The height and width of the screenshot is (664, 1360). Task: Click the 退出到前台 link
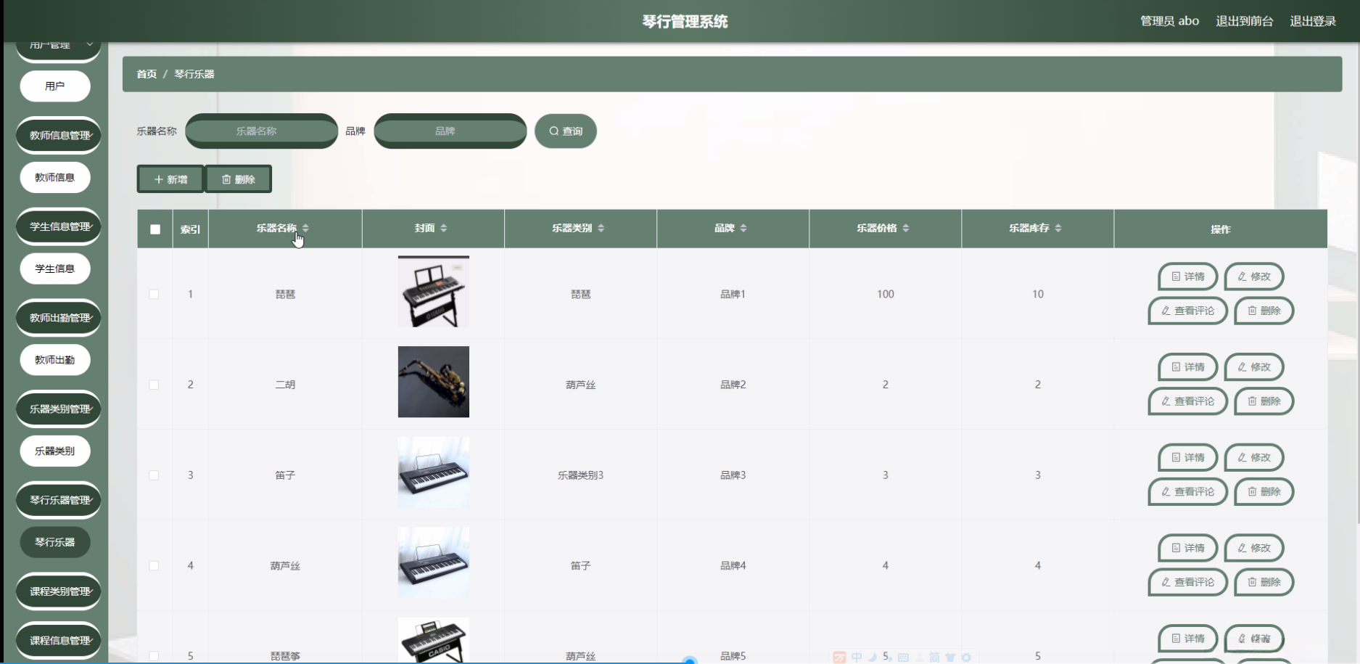coord(1245,21)
